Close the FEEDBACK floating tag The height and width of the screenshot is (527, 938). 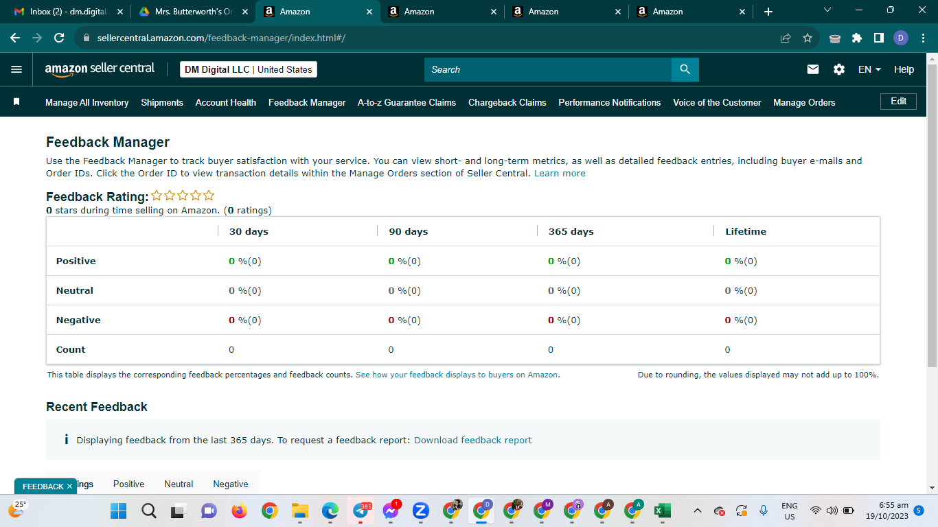point(69,487)
